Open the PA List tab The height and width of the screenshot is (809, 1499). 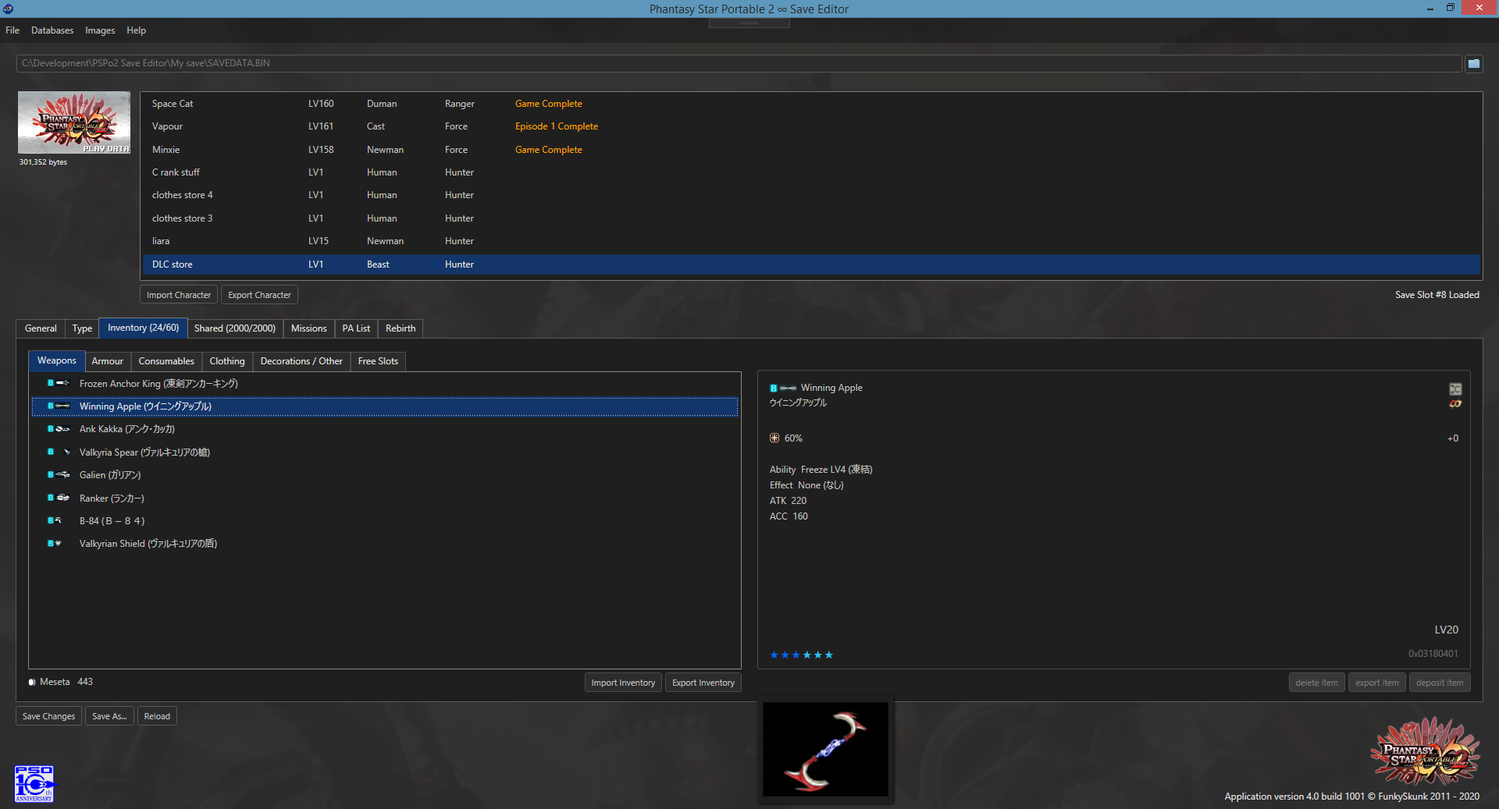point(356,328)
